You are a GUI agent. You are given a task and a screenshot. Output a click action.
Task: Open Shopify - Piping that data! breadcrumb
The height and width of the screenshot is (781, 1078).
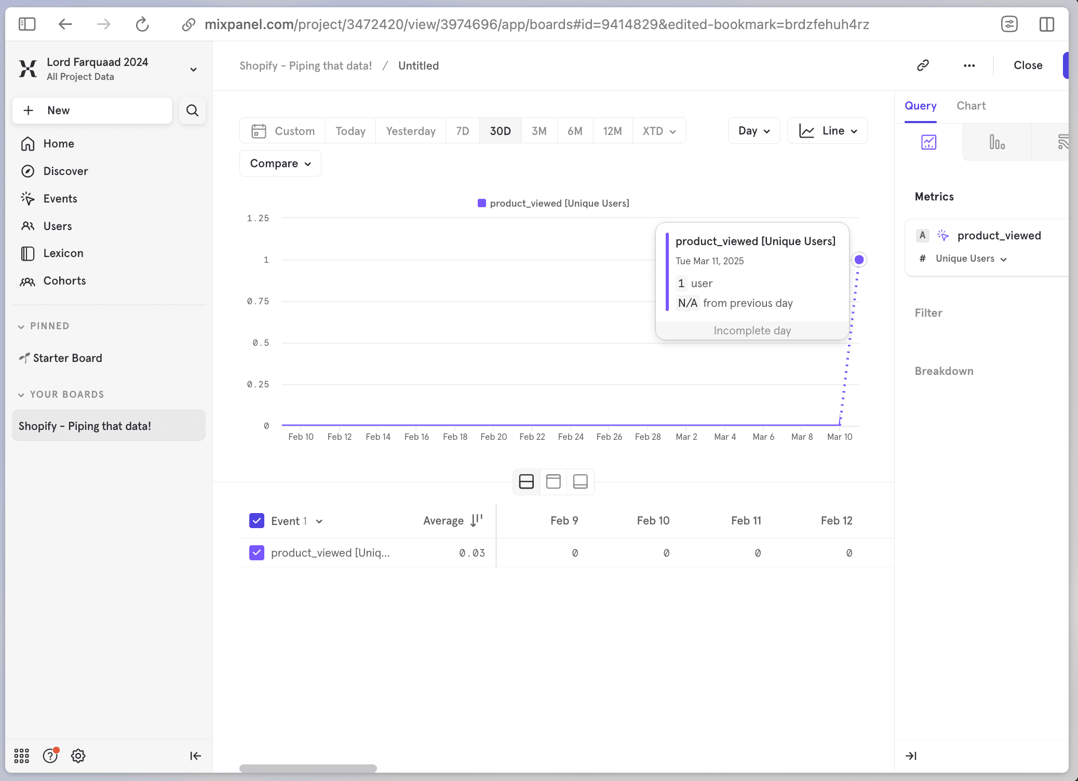305,66
